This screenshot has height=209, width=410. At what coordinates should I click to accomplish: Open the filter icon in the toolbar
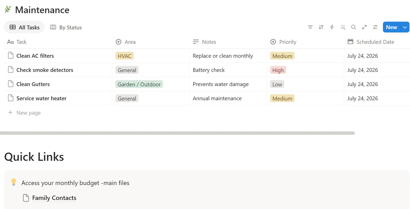click(x=310, y=27)
